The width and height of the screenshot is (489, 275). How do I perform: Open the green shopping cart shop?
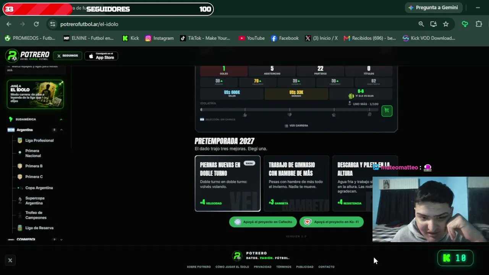coord(387,111)
